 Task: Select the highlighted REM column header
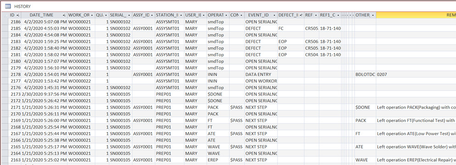pyautogui.click(x=416, y=15)
